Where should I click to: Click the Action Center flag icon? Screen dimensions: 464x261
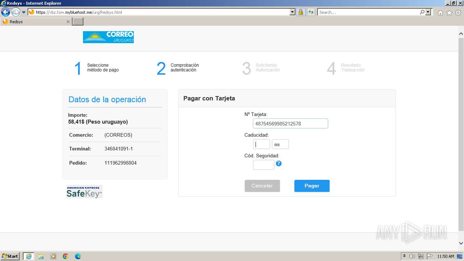[430, 256]
